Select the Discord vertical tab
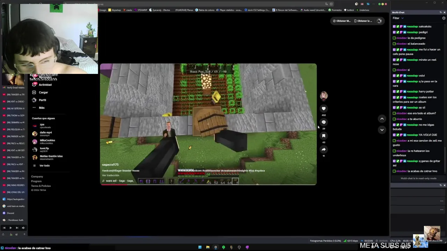The width and height of the screenshot is (447, 251). pos(14,213)
